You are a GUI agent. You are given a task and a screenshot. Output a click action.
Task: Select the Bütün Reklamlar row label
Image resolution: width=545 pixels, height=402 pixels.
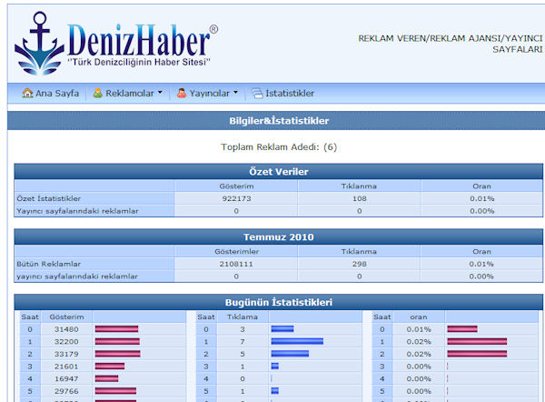pos(48,264)
